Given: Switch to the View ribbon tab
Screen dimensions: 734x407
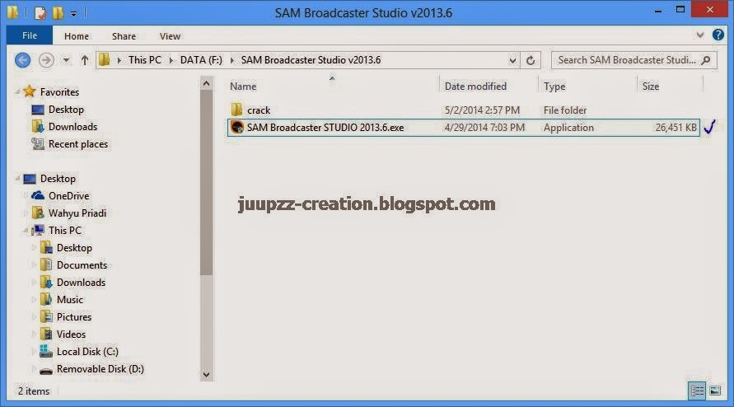Looking at the screenshot, I should click(170, 36).
